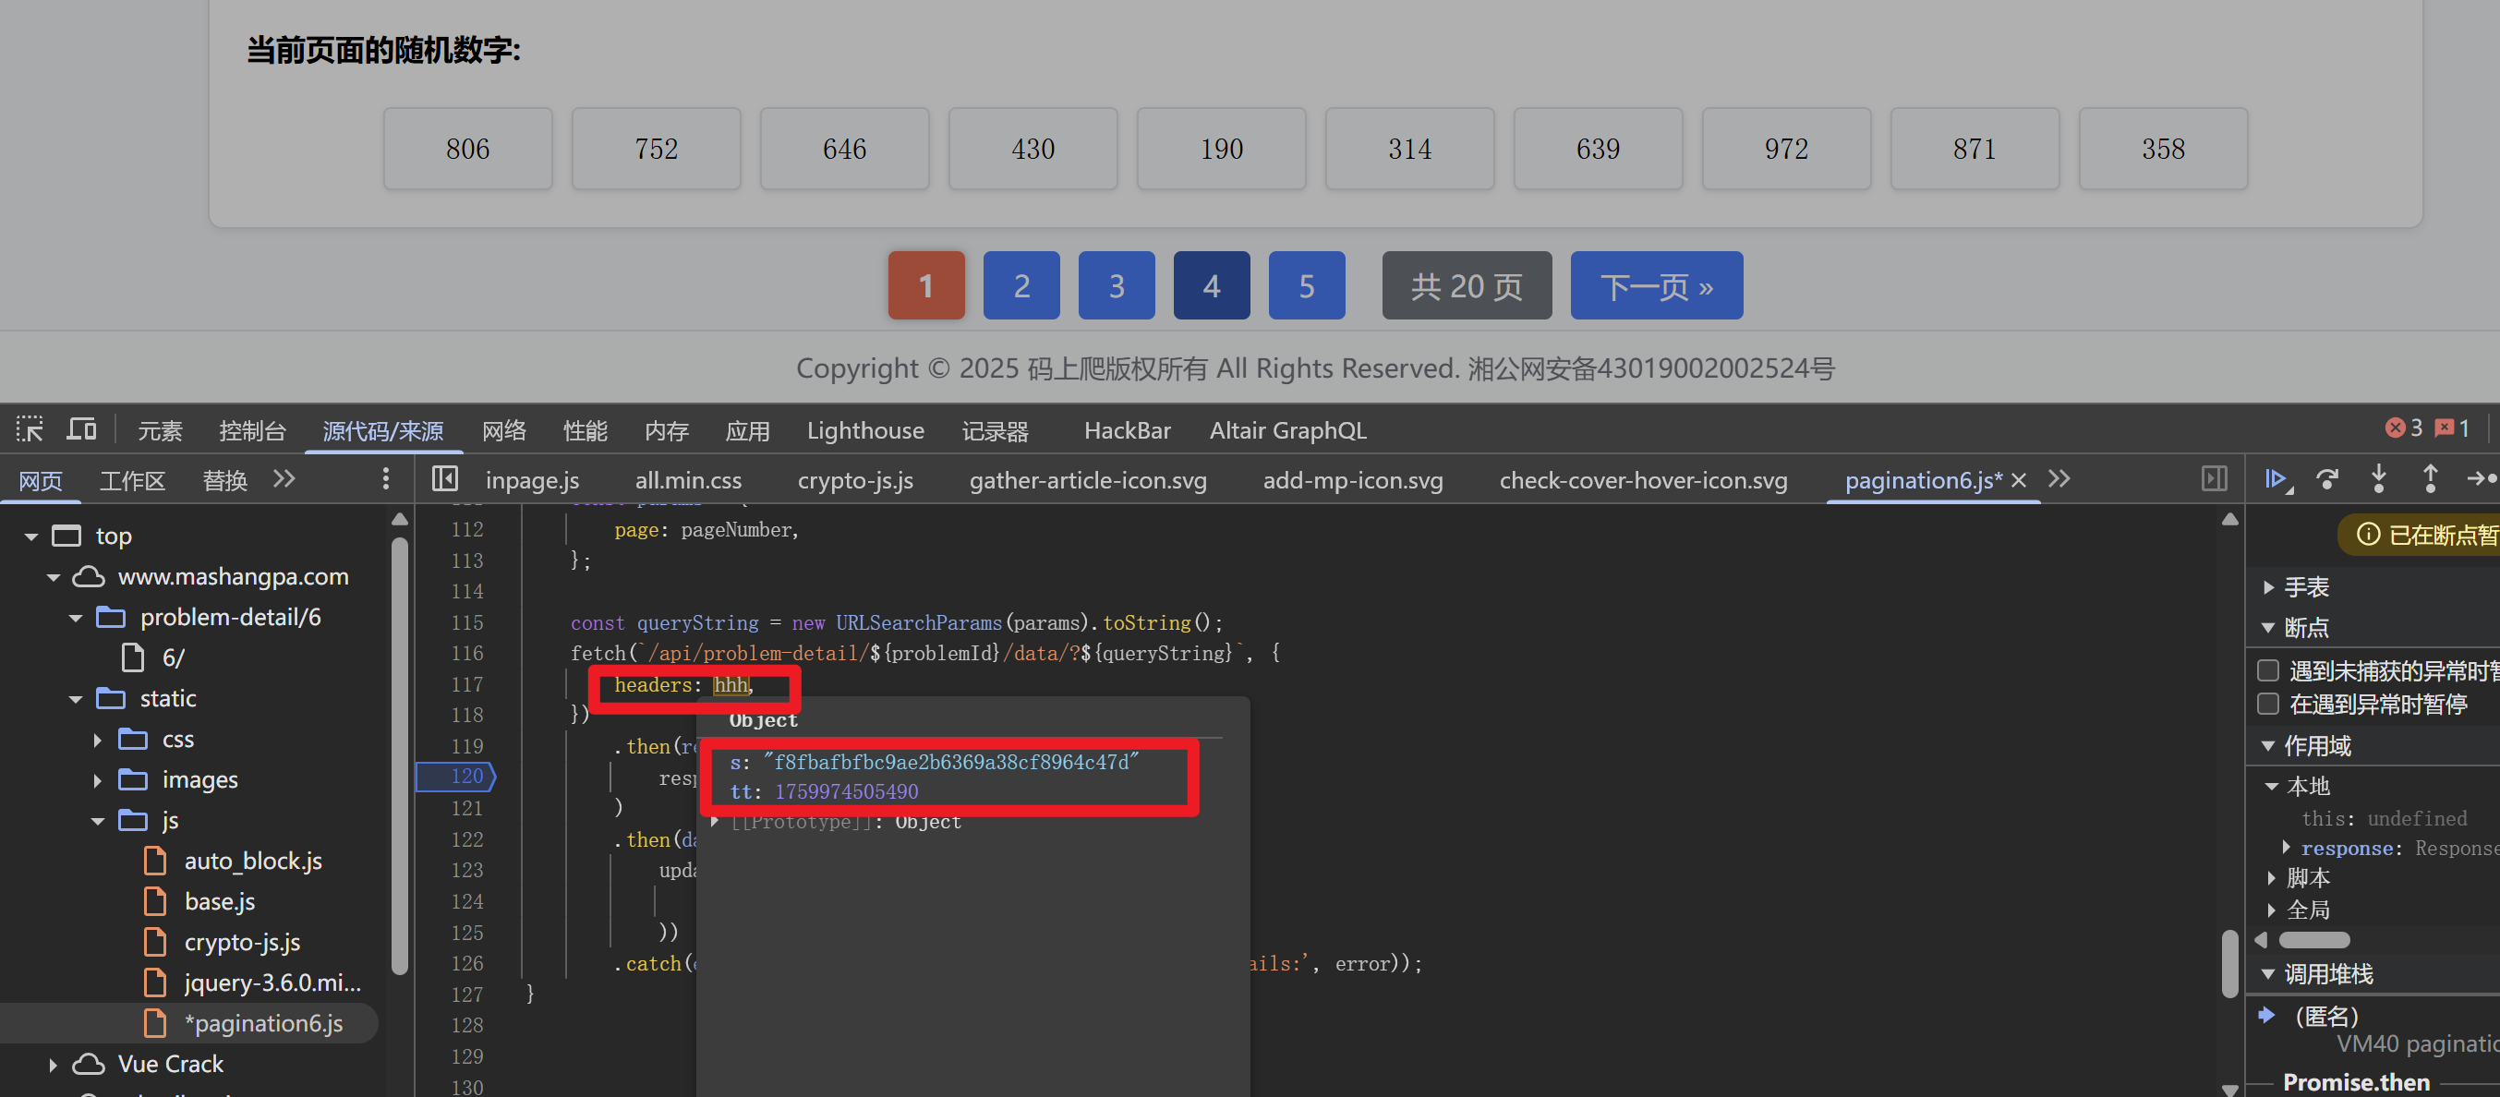Click the step into function icon
The height and width of the screenshot is (1097, 2500).
tap(2378, 479)
